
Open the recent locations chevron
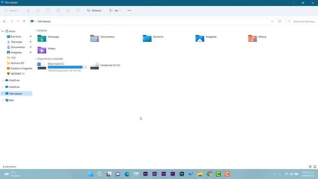pyautogui.click(x=18, y=21)
